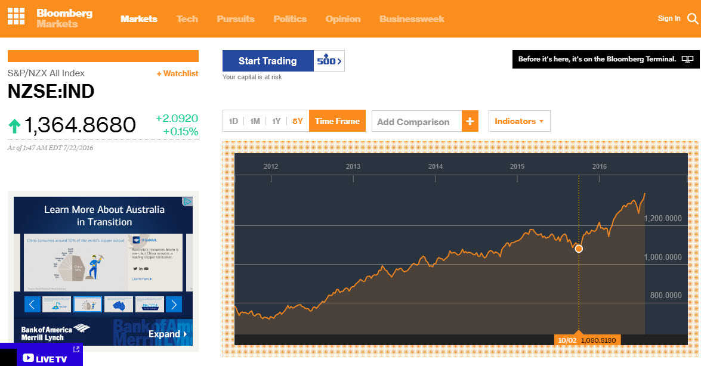
Task: Click the AdChoices icon on the ad
Action: 188,201
